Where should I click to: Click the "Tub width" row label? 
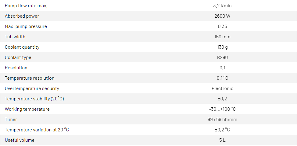[15, 37]
